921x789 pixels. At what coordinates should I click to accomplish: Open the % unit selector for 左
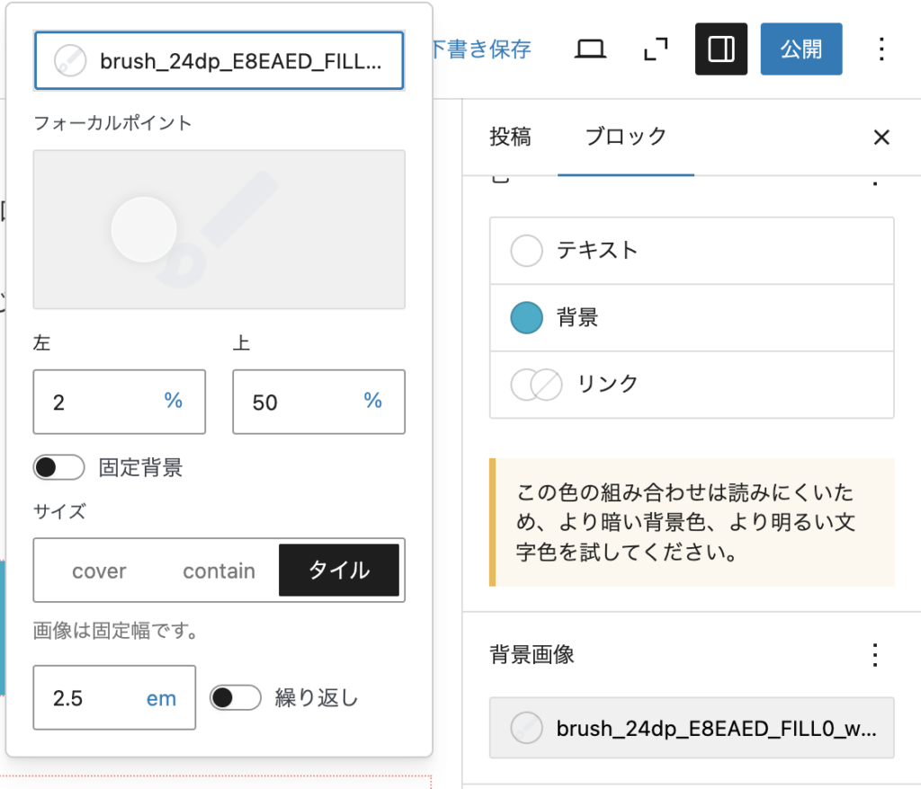click(174, 401)
